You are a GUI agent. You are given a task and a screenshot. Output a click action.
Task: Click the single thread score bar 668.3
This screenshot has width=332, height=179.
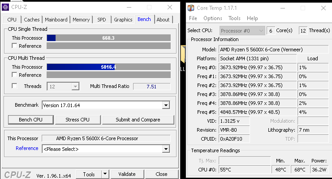(108, 38)
